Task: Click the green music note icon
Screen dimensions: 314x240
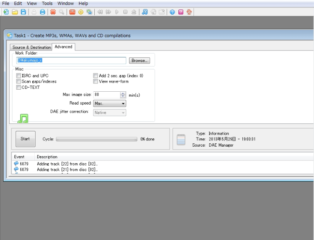Action: point(23,119)
